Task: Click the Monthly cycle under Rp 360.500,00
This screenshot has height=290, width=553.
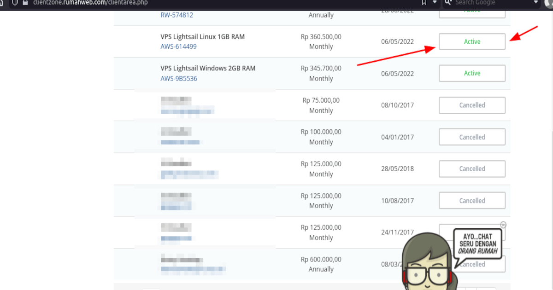Action: coord(321,46)
